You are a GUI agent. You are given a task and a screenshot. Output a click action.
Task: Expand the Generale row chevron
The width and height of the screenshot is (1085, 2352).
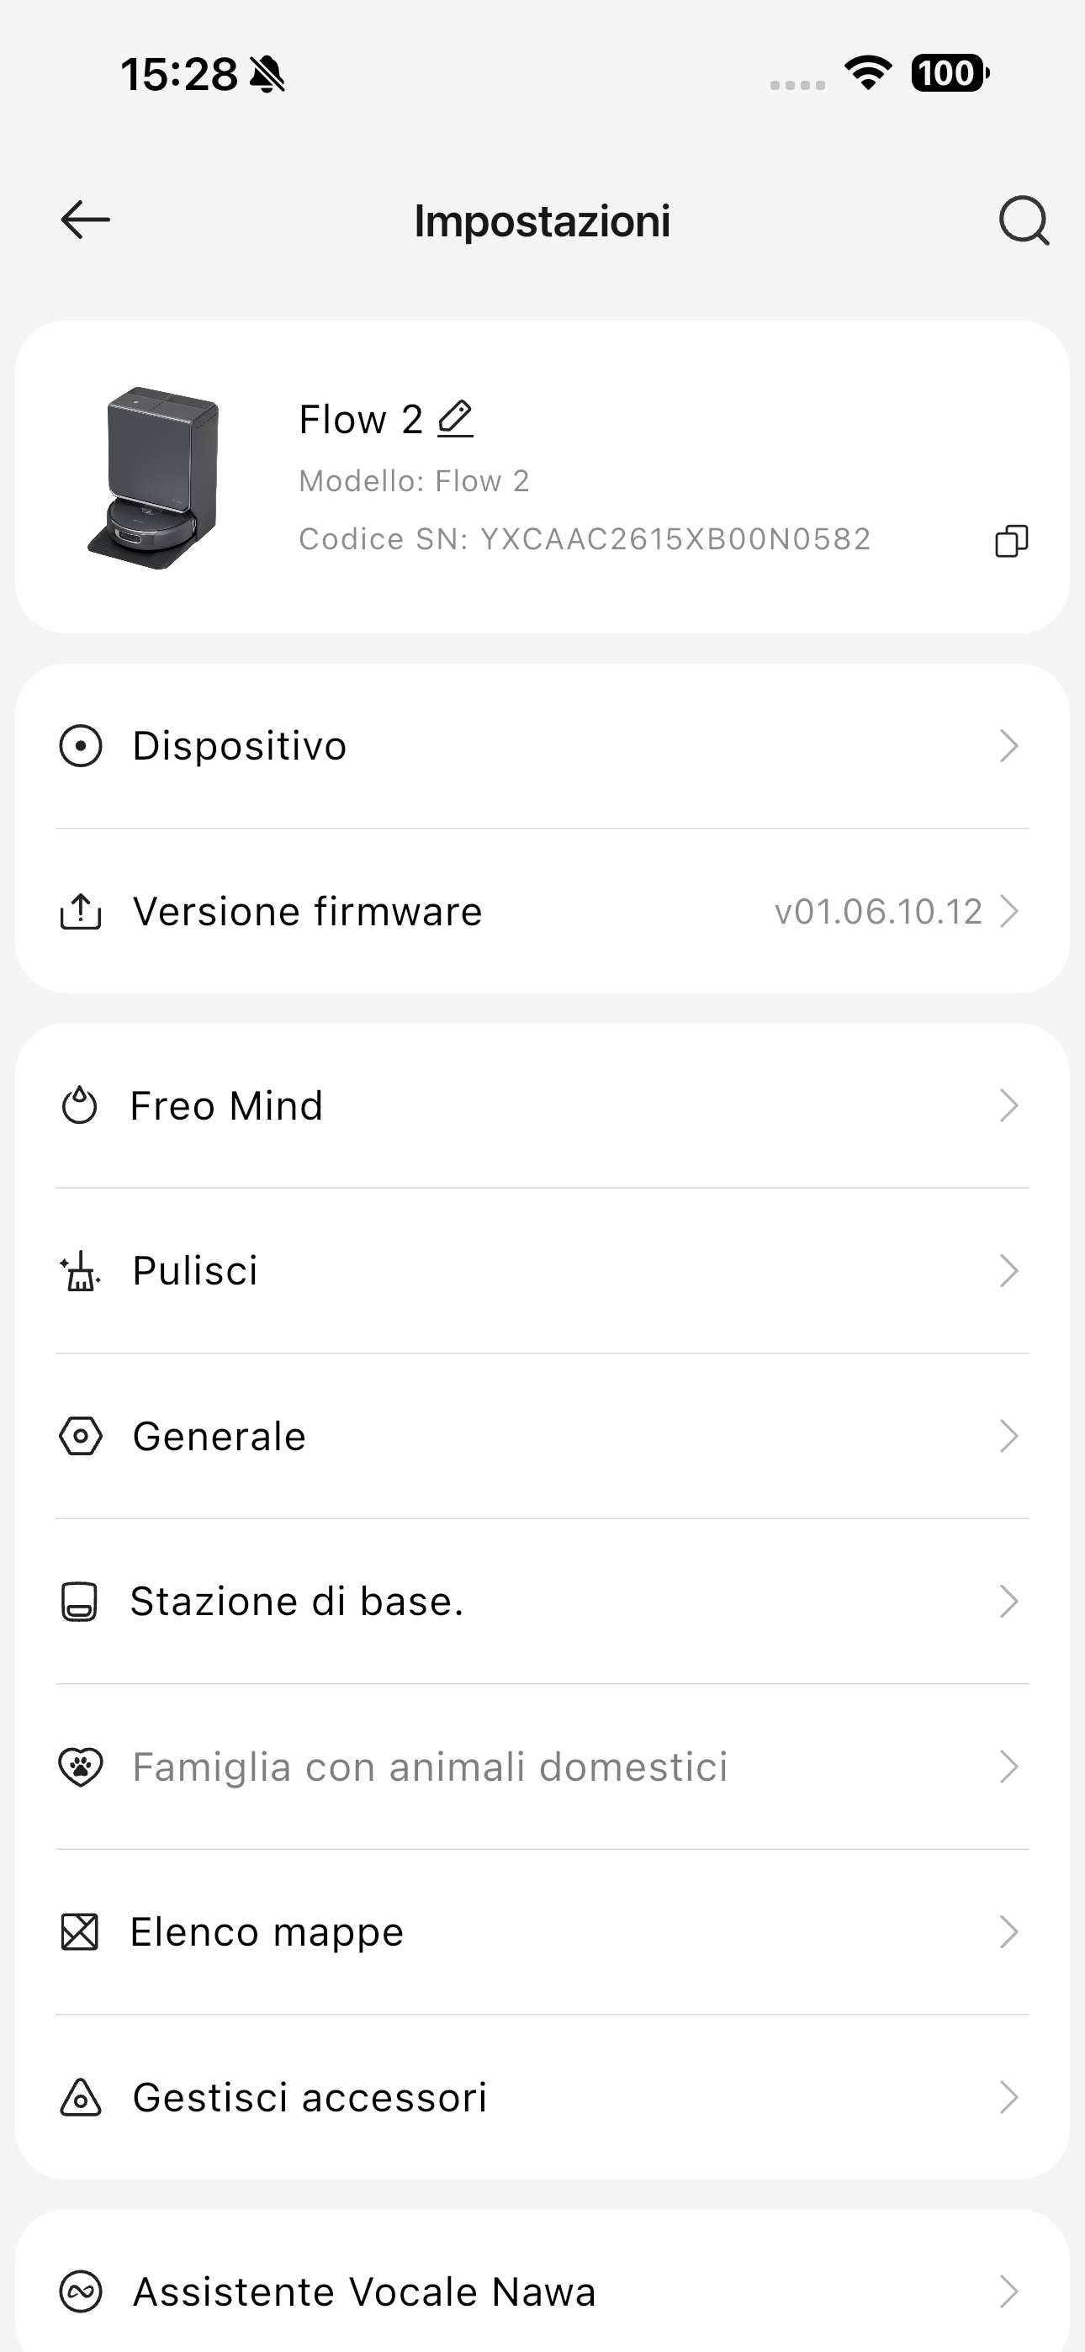coord(1008,1436)
